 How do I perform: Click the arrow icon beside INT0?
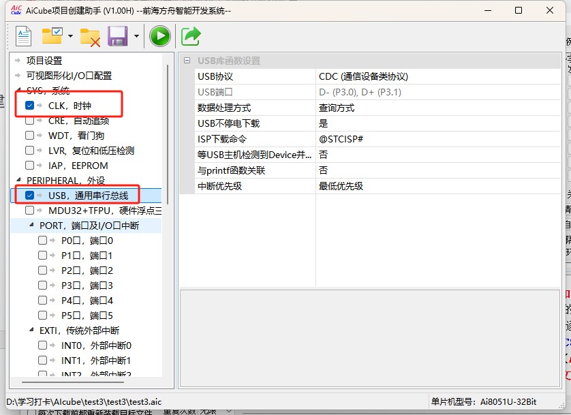(52, 345)
